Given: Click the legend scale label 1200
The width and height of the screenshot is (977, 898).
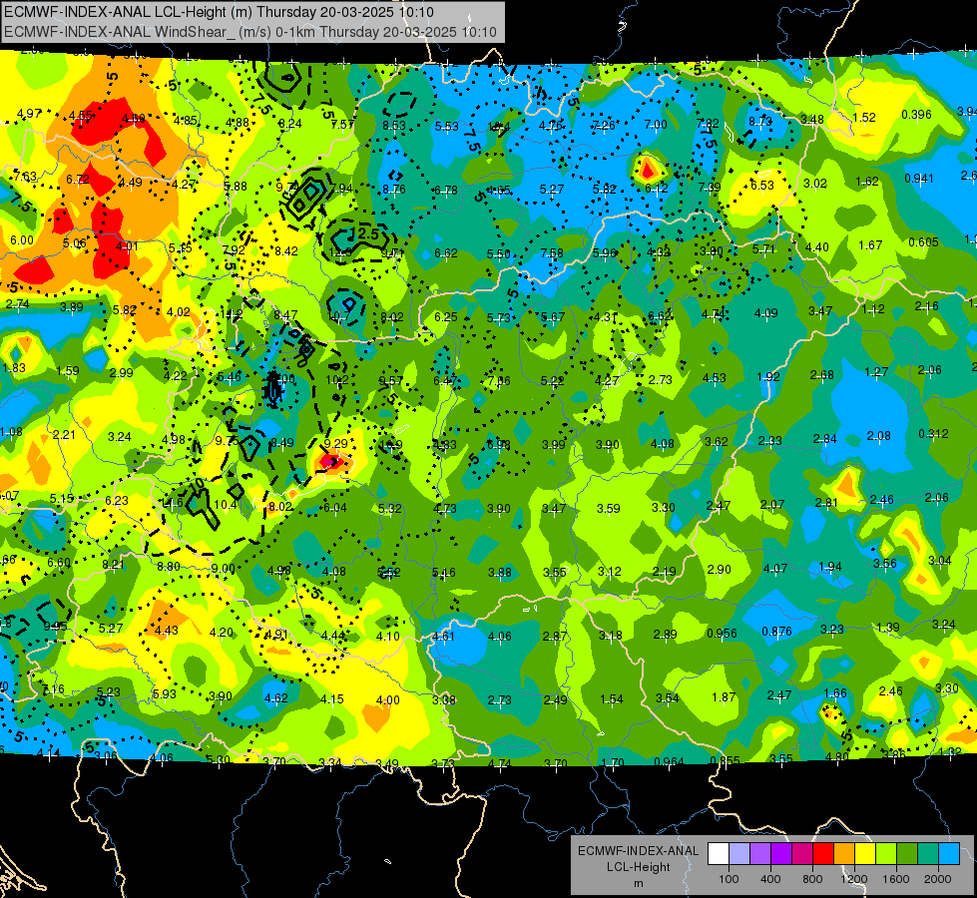Looking at the screenshot, I should [x=854, y=879].
